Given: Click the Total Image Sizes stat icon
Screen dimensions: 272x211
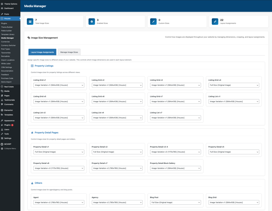Looking at the screenshot, I should point(30,22).
